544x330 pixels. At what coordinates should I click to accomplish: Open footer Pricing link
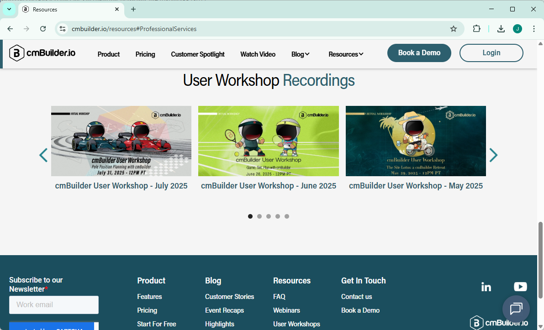coord(147,310)
